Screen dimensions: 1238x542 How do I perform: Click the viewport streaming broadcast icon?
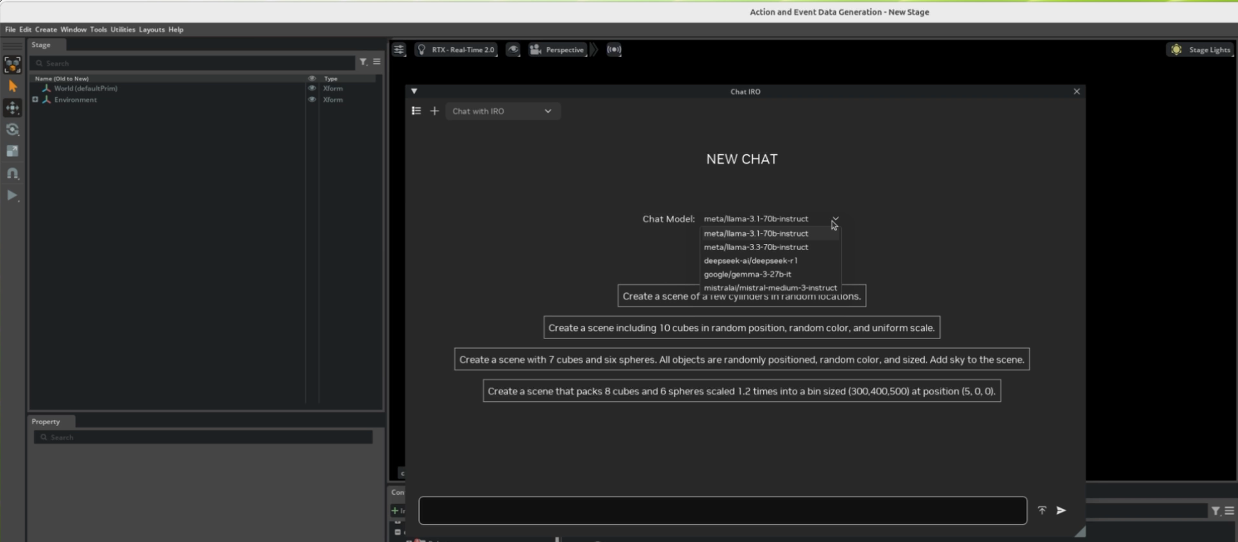[x=614, y=50]
